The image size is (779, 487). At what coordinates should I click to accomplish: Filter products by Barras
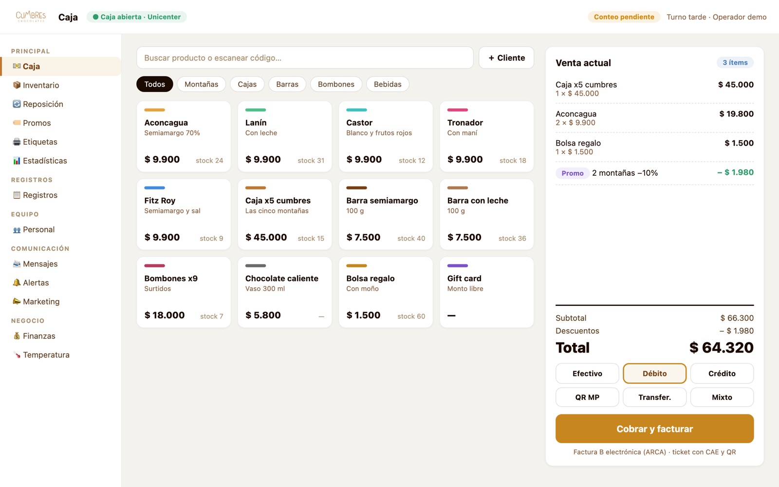(x=287, y=84)
